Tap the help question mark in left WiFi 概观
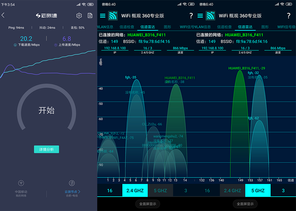Image resolution: width=296 pixels, height=211 pixels. click(191, 16)
